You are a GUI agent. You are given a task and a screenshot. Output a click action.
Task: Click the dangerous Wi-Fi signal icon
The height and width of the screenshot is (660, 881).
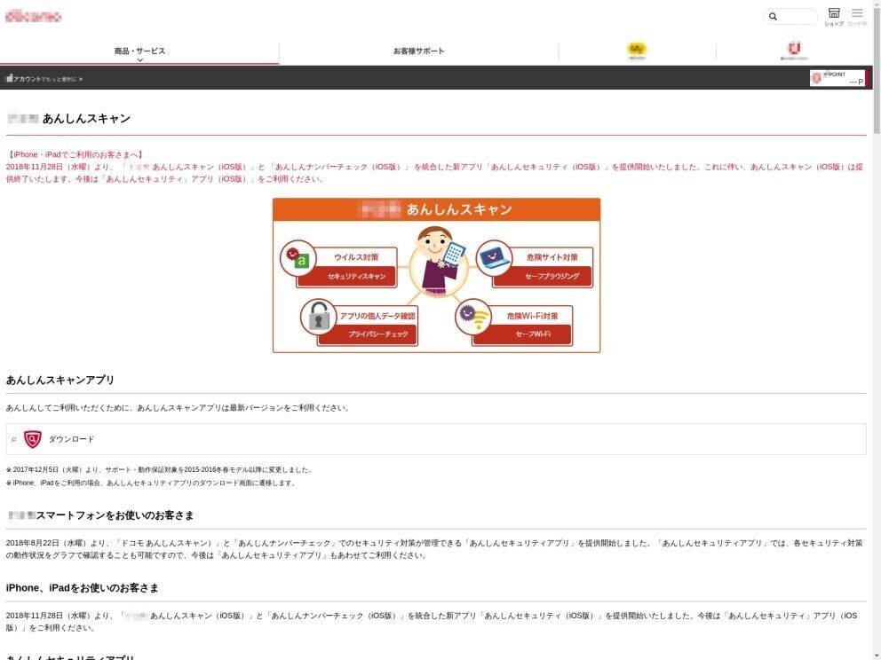pos(472,317)
